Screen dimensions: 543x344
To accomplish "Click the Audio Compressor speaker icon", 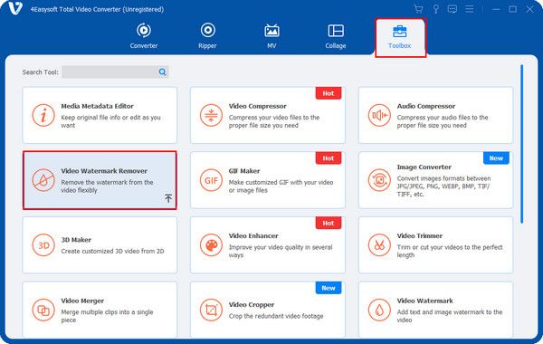I will pyautogui.click(x=379, y=115).
